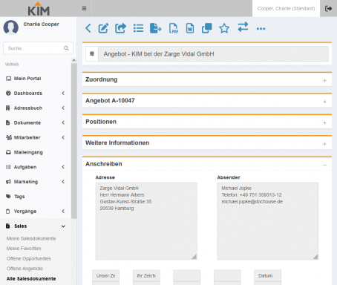This screenshot has height=285, width=337.
Task: Toggle sidebar with the hamburger icon
Action: coord(84,8)
